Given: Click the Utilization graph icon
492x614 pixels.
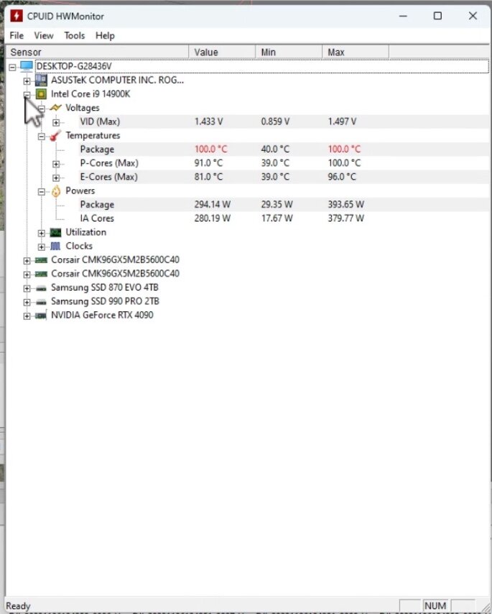Looking at the screenshot, I should [x=55, y=232].
